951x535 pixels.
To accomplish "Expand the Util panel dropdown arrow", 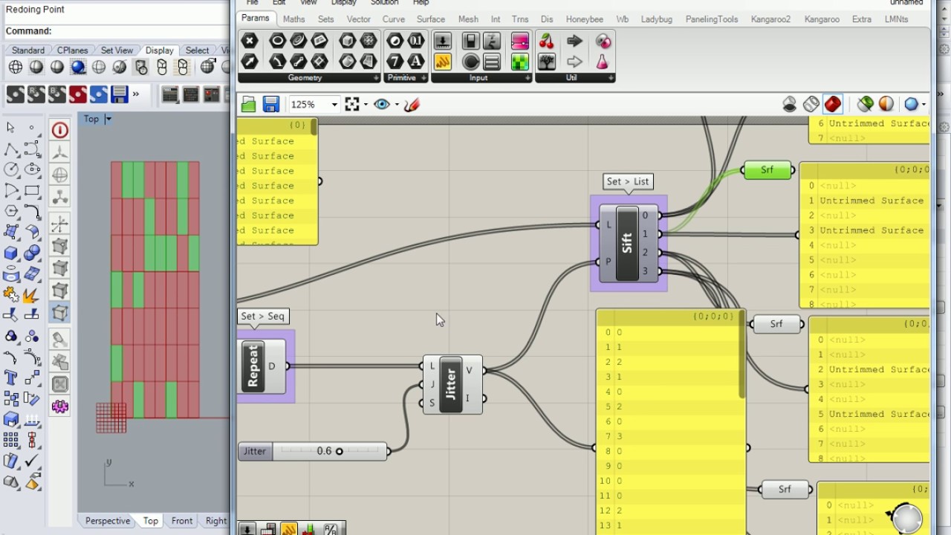I will (611, 78).
